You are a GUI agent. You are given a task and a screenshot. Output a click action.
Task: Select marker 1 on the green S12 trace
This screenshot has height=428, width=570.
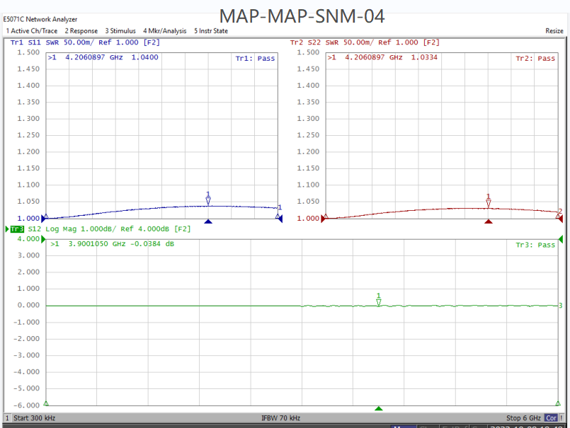[378, 300]
